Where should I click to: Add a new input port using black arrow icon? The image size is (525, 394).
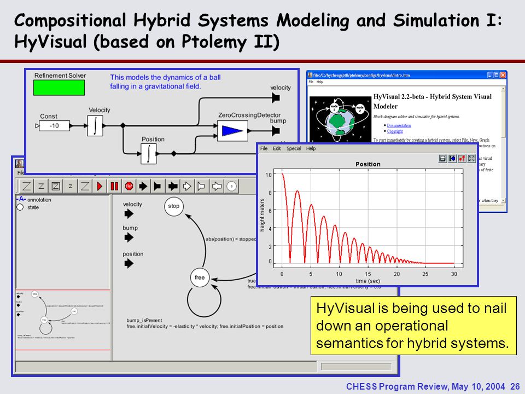(x=143, y=186)
